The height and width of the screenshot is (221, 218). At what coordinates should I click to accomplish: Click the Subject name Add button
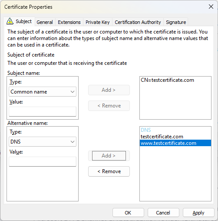click(109, 90)
